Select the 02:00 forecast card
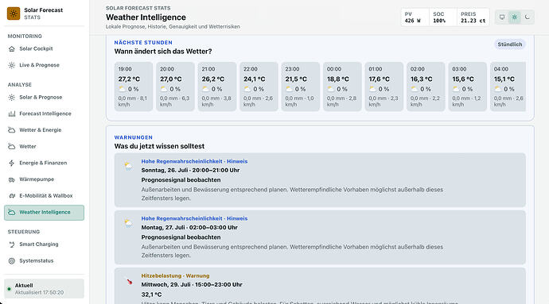Image resolution: width=549 pixels, height=304 pixels. click(426, 87)
